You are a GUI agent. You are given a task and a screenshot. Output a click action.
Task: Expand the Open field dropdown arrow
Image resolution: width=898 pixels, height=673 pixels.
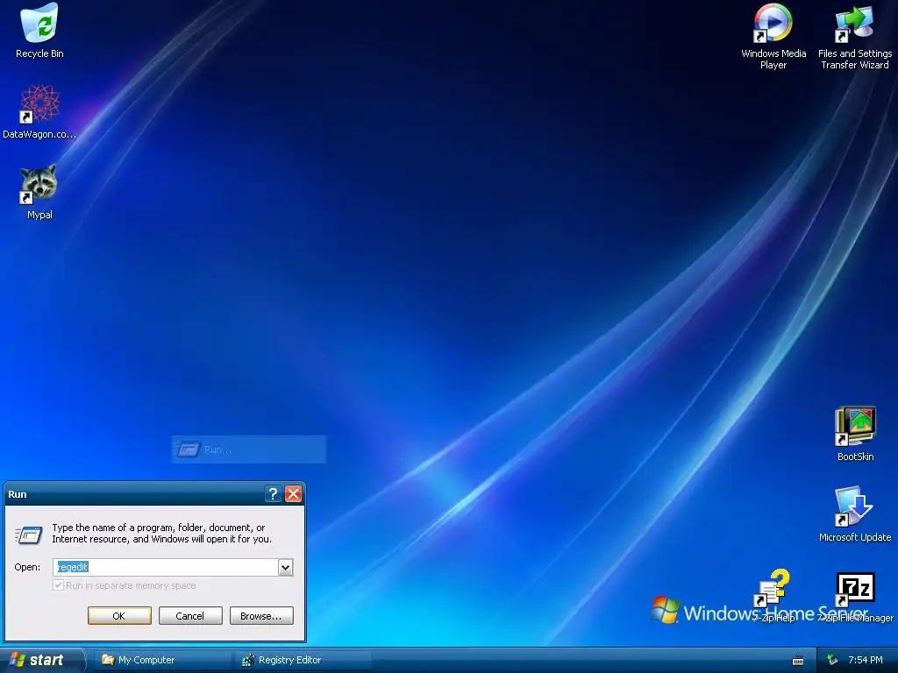point(285,567)
